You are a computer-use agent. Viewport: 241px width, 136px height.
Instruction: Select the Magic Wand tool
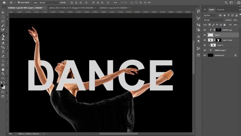tap(3, 25)
